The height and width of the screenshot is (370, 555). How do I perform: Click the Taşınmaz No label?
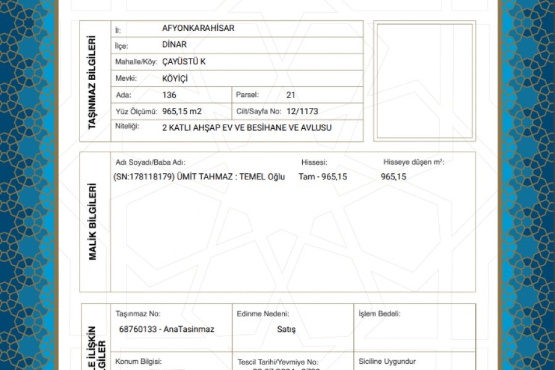click(x=138, y=314)
